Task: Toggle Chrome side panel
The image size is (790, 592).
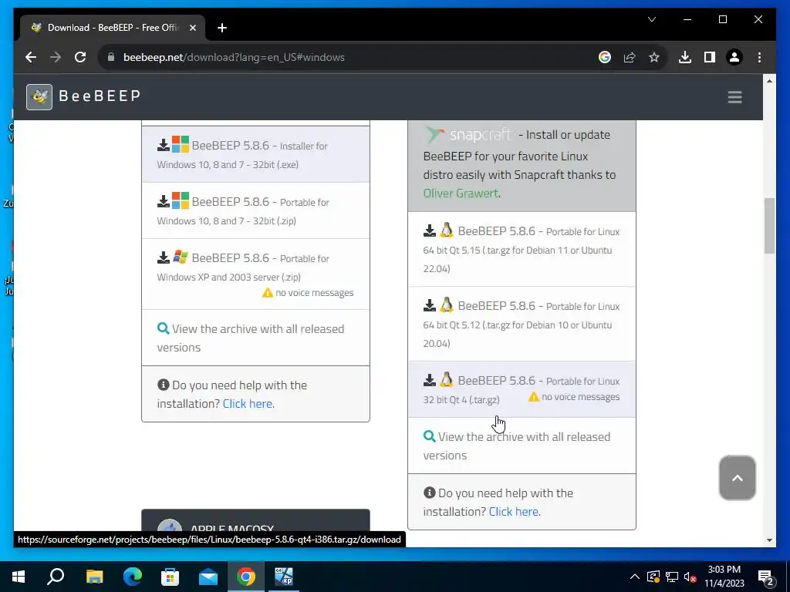Action: 710,57
